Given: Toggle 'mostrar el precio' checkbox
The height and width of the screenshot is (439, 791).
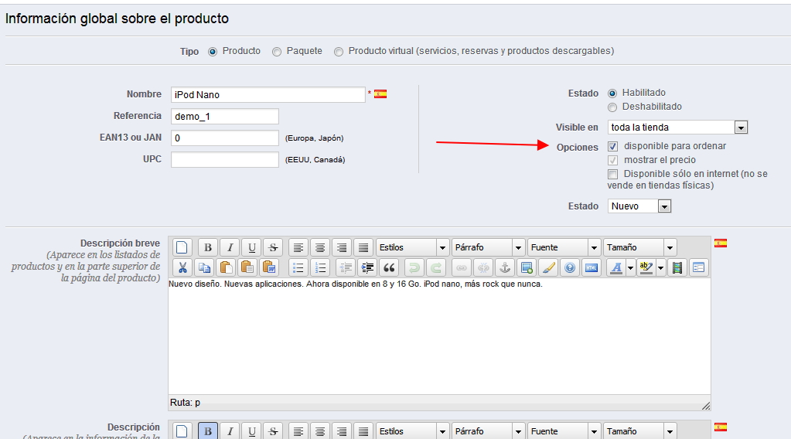Looking at the screenshot, I should pyautogui.click(x=613, y=160).
